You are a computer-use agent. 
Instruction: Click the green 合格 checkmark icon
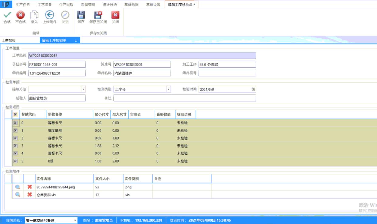click(7, 15)
